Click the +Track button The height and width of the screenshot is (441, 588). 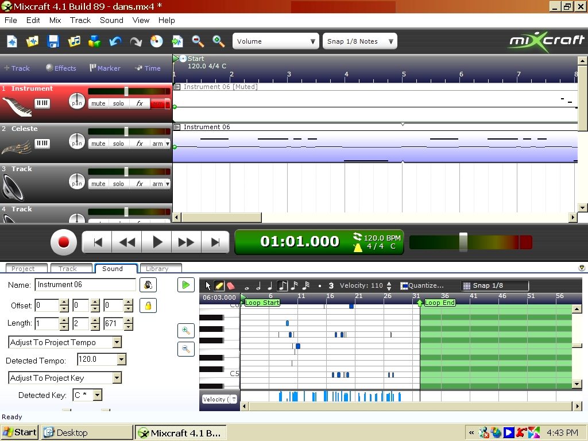(x=17, y=68)
